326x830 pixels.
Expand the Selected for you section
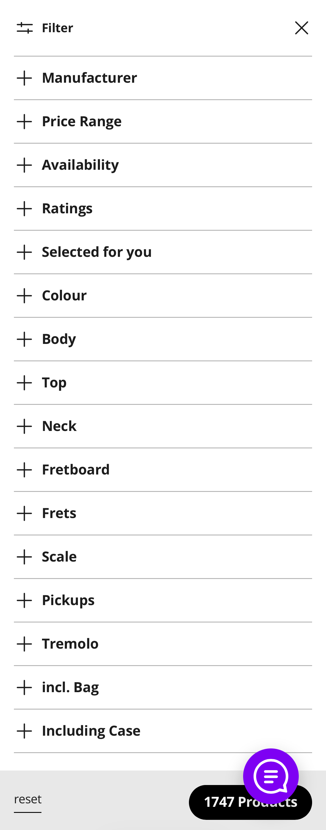(x=96, y=252)
